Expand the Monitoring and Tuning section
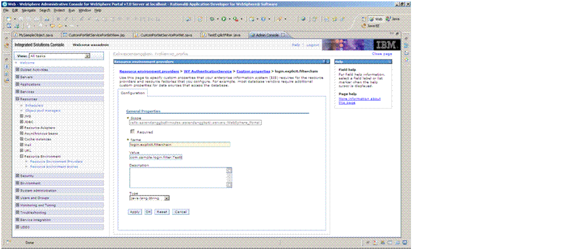Screen dimensions: 585x250 [17, 205]
